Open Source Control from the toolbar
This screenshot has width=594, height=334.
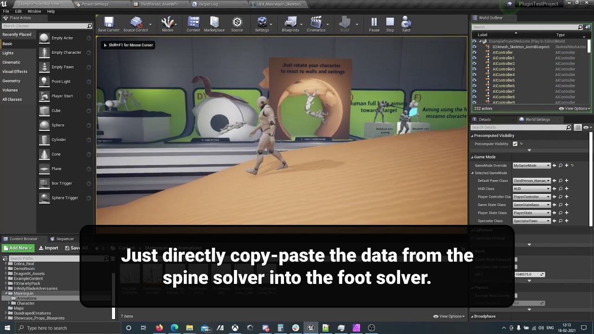(x=136, y=24)
